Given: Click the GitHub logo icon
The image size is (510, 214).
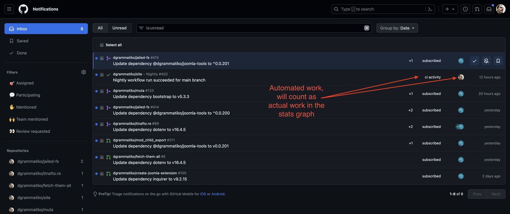Looking at the screenshot, I should pos(23,9).
